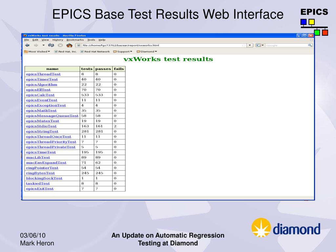Open the ringBytesTest link
336x252 pixels.
40,173
